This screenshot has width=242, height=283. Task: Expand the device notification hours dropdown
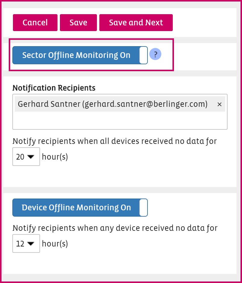26,243
